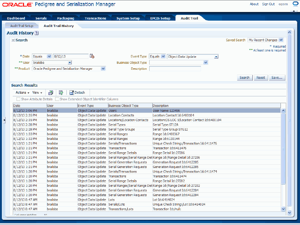Click the Oracle chat bubble icon at top right
The image size is (300, 225).
click(x=295, y=4)
